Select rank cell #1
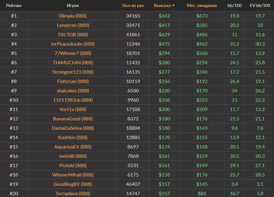Viewport: 274px width, 197px height. point(14,16)
